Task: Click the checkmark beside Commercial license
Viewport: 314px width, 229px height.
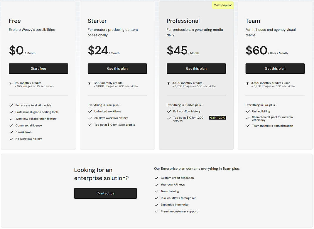Action: pyautogui.click(x=11, y=125)
